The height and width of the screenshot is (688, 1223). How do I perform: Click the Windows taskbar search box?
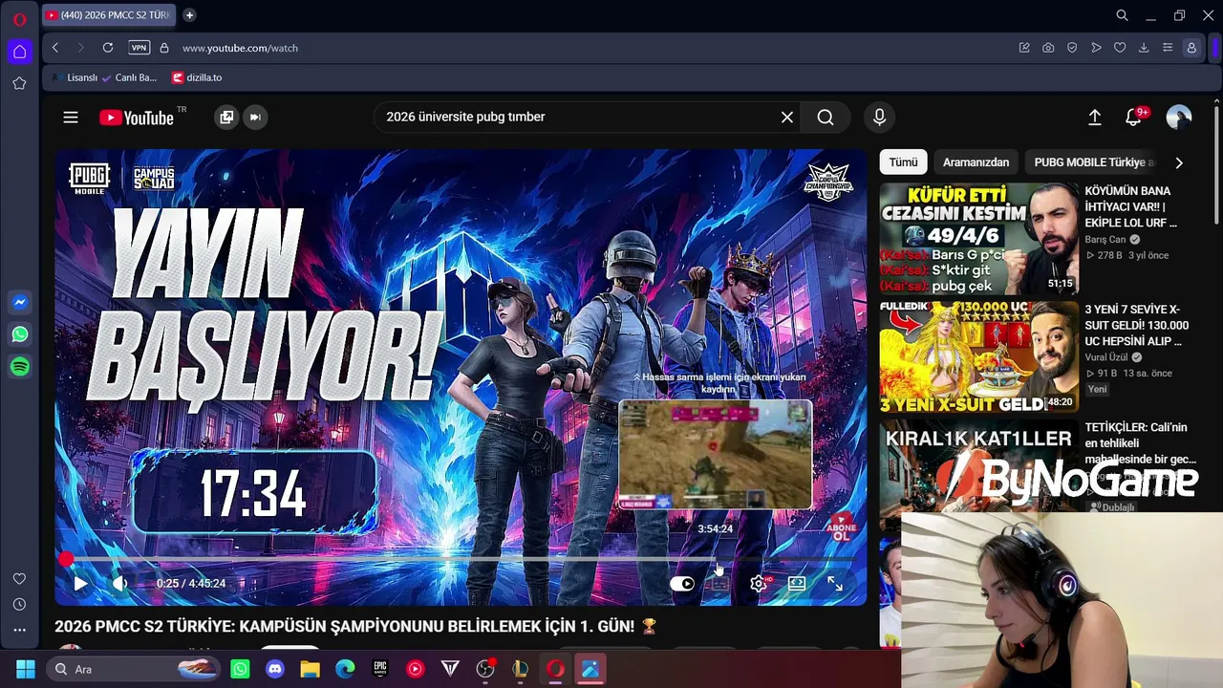tap(134, 669)
